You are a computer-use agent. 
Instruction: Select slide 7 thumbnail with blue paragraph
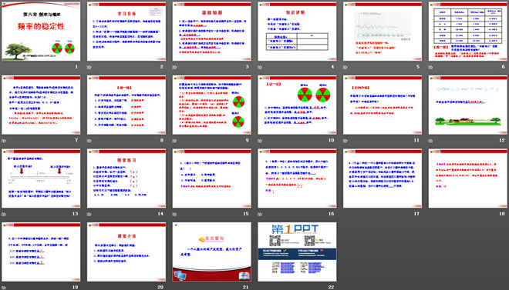pyautogui.click(x=41, y=105)
